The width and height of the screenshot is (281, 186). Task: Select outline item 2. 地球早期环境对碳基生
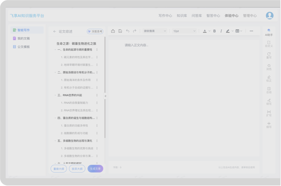[x=77, y=65]
